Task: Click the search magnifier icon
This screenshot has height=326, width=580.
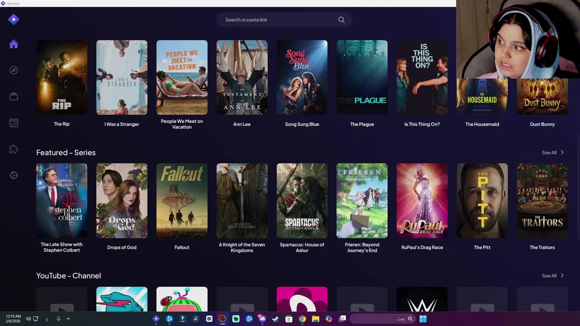Action: pos(342,19)
